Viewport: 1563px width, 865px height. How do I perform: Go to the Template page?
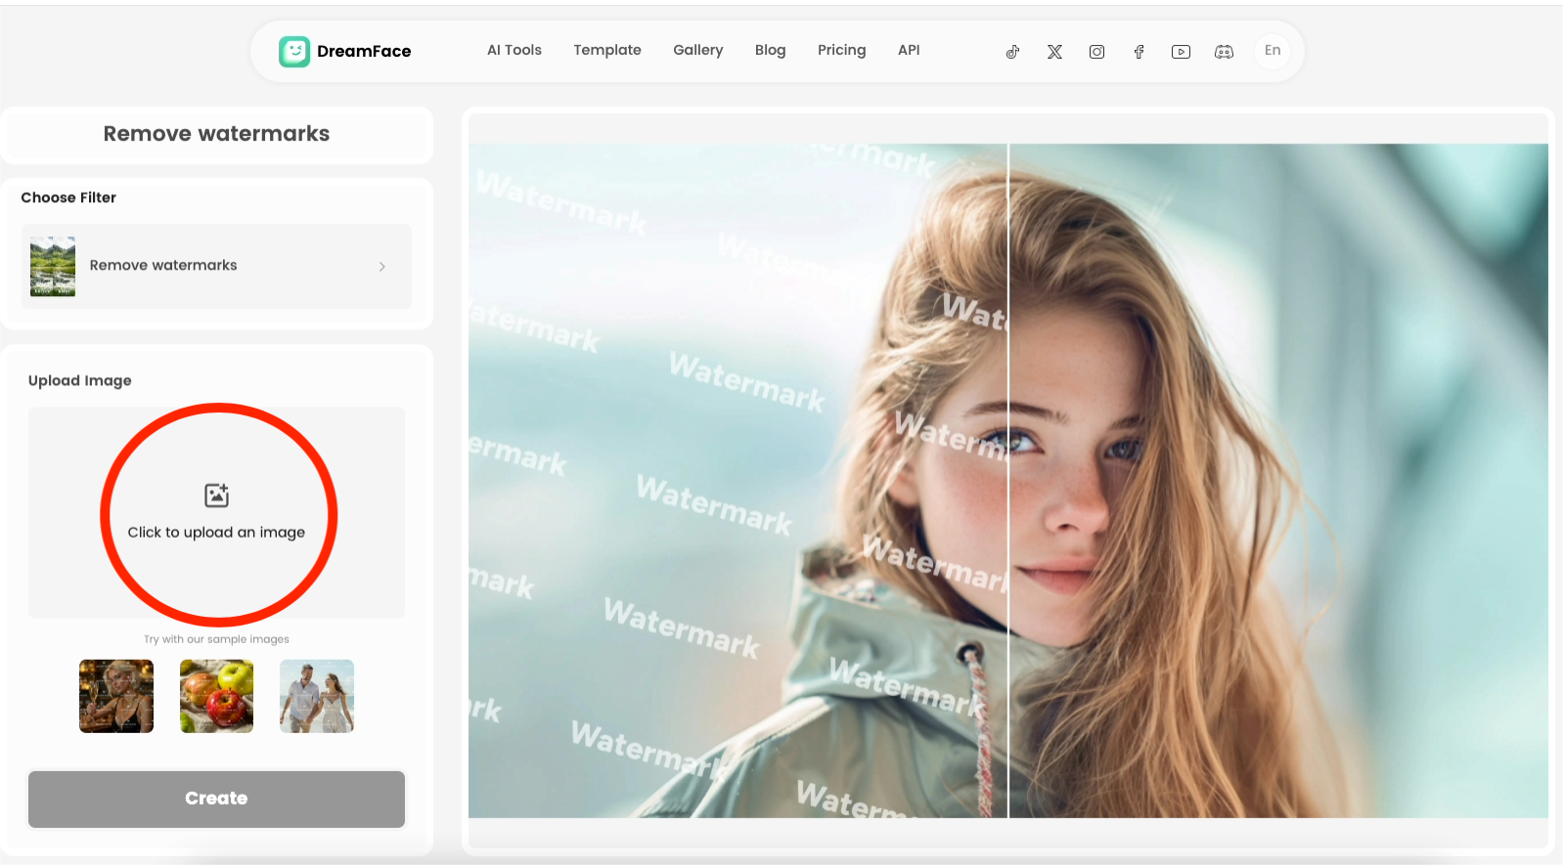click(x=607, y=50)
